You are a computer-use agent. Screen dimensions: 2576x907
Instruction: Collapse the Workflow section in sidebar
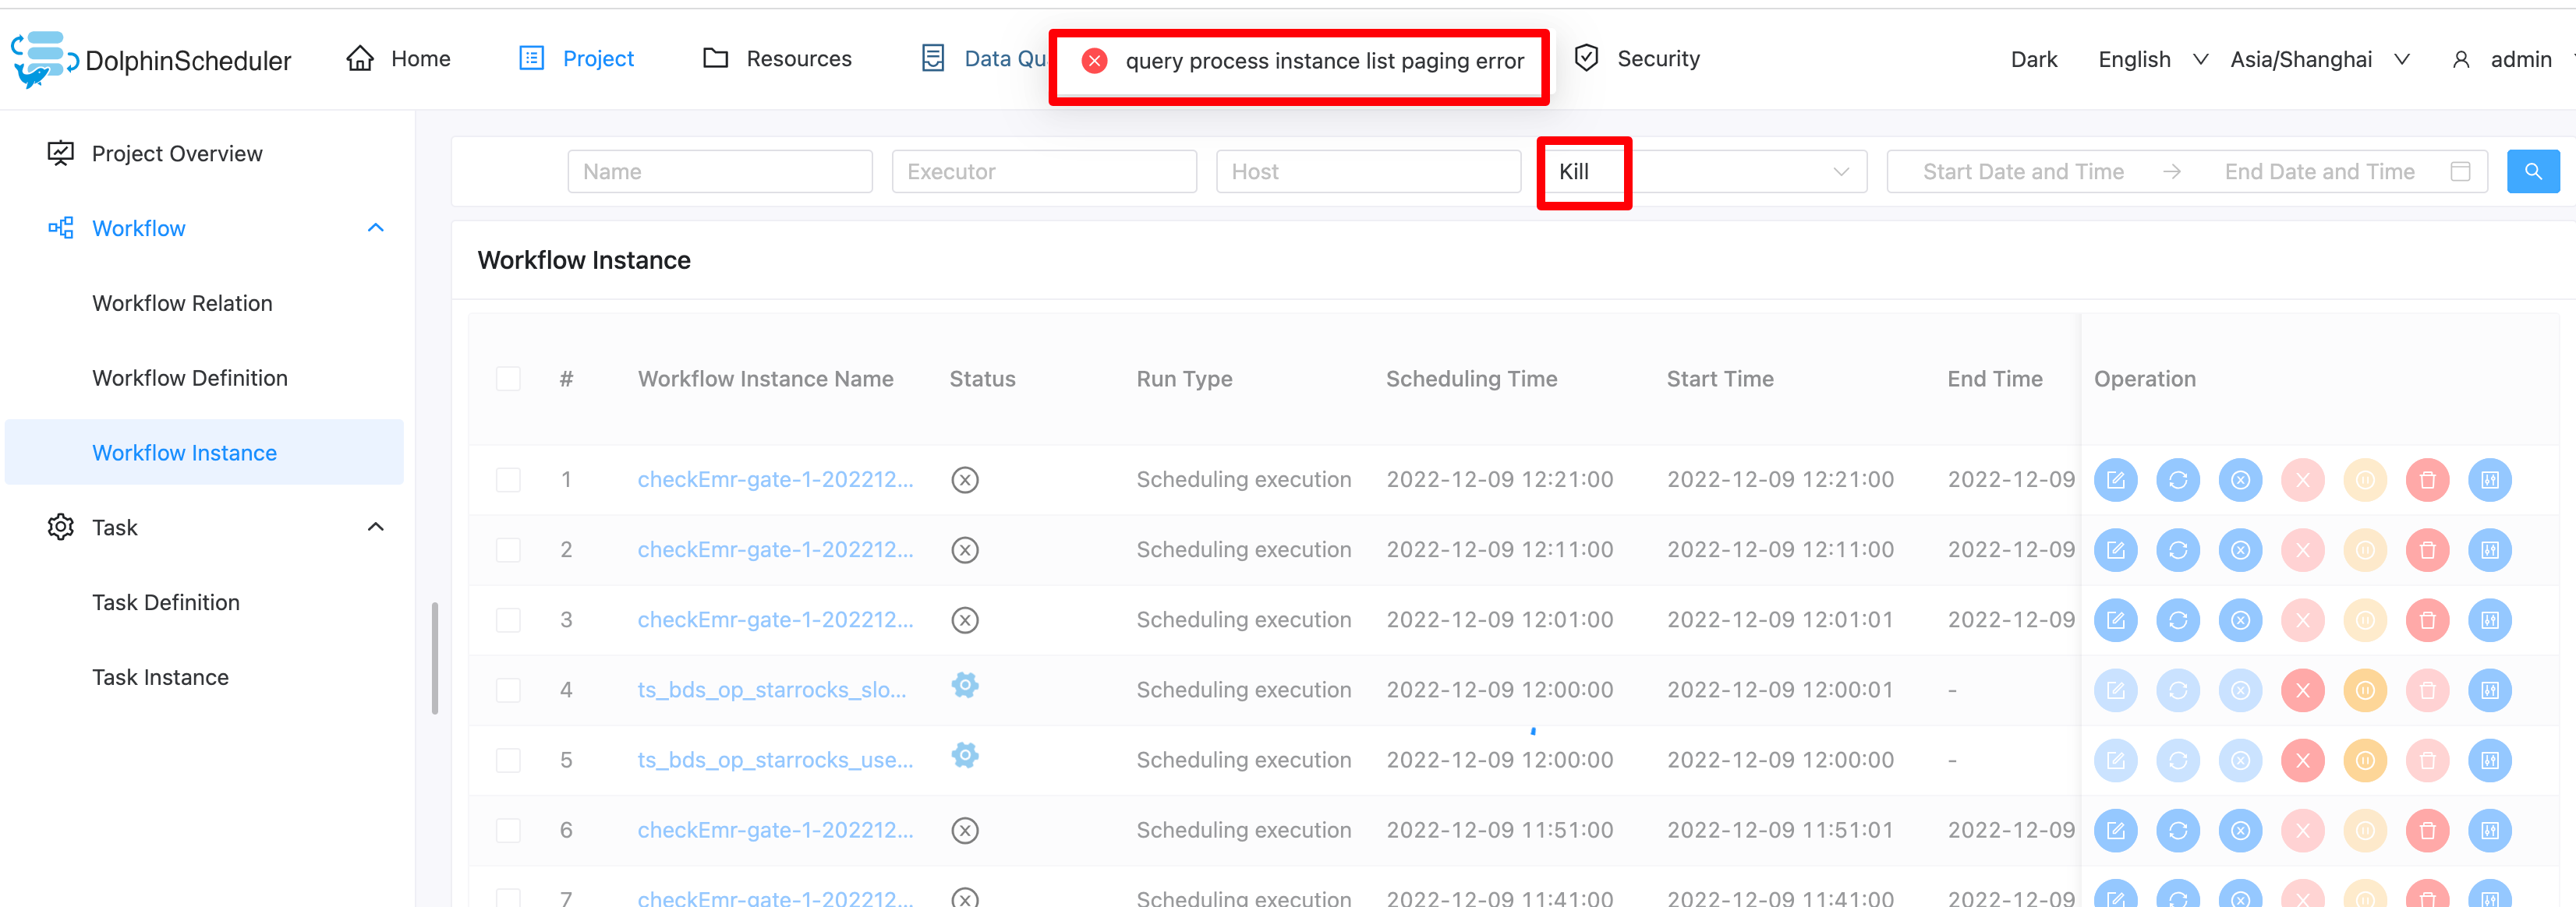pyautogui.click(x=375, y=228)
